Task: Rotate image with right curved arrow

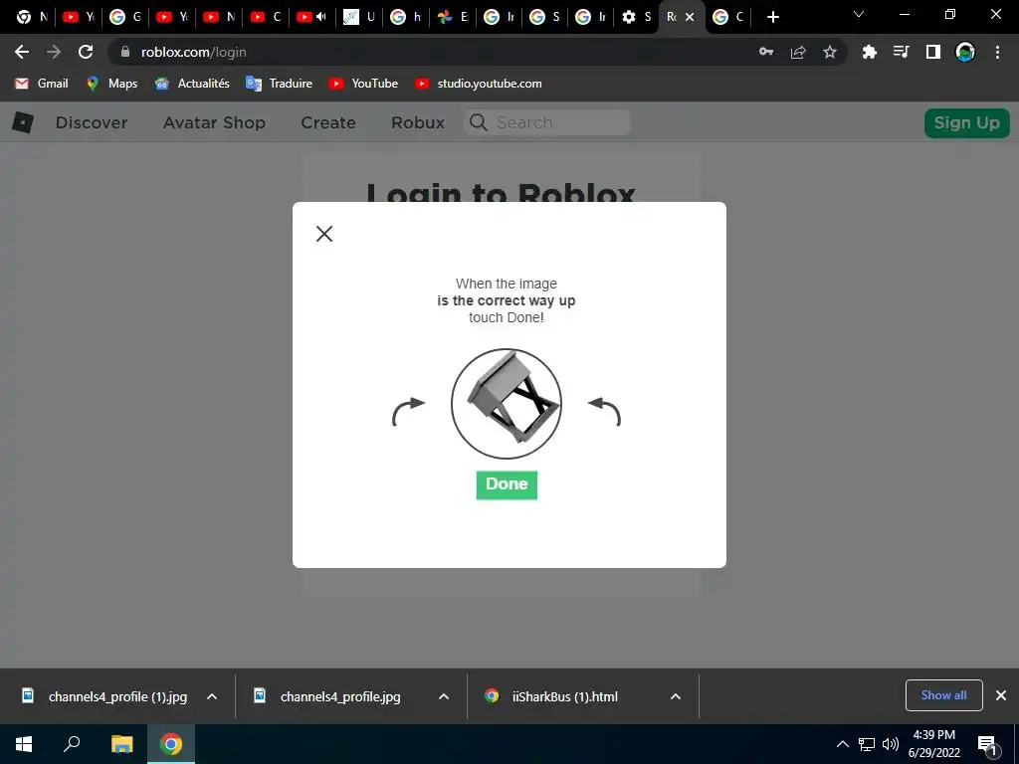Action: pos(604,412)
